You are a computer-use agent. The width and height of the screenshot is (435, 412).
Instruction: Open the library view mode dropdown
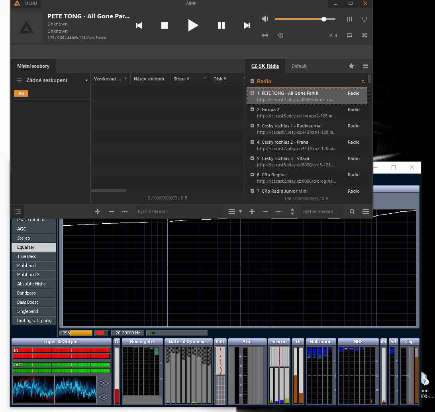[x=235, y=211]
